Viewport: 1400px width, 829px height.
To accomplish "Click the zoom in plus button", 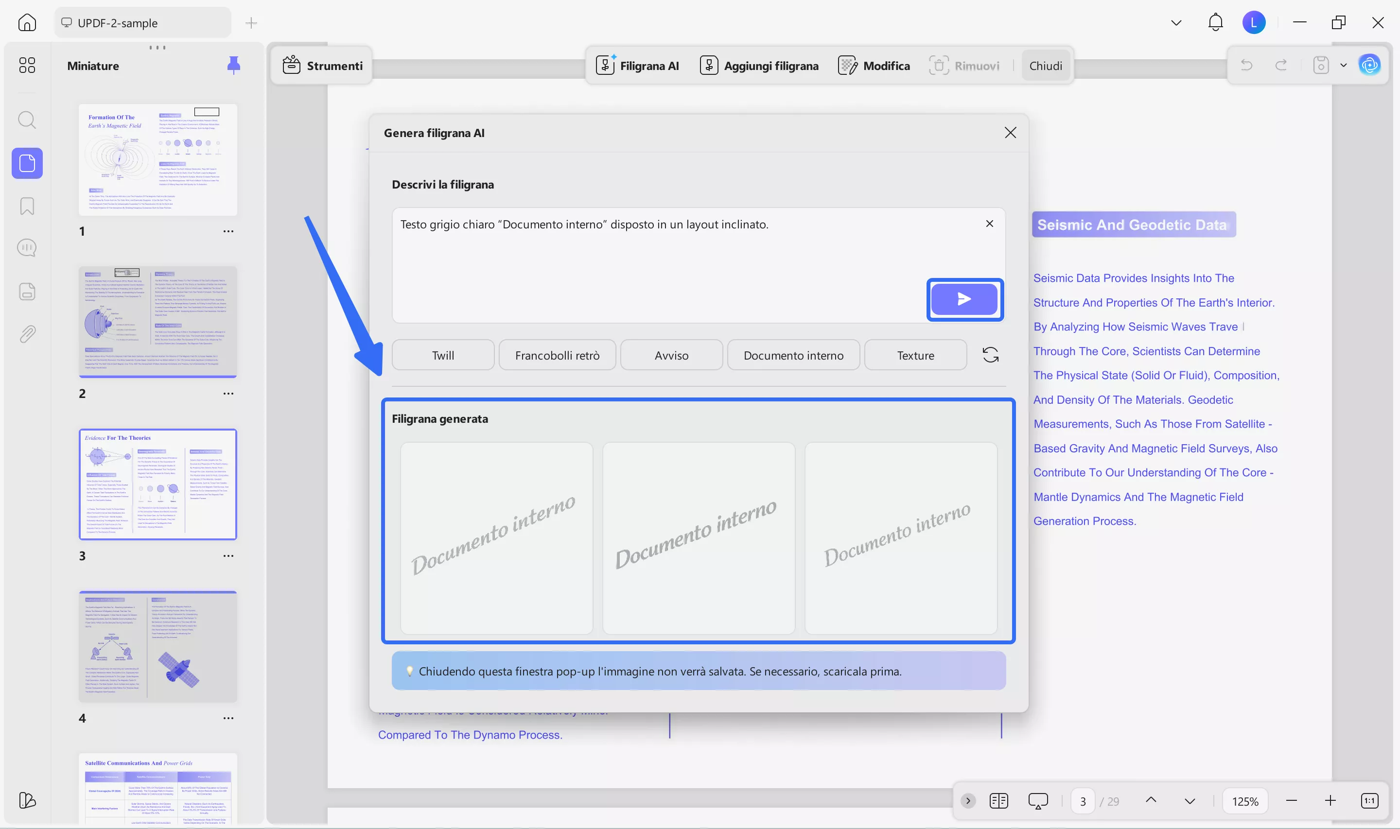I will coord(1330,800).
